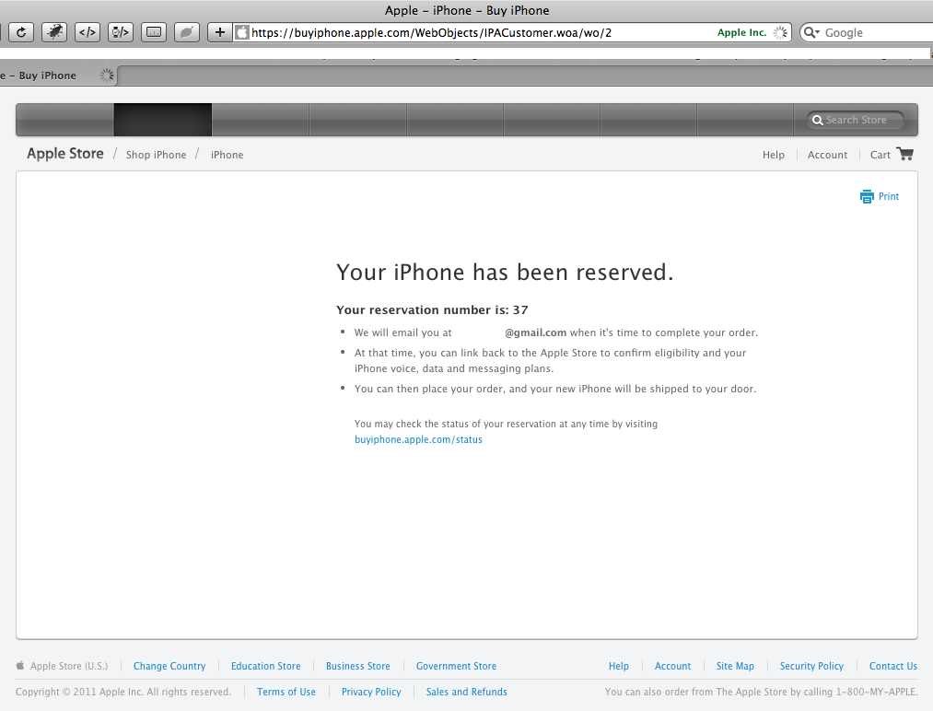
Task: Open Security Policy footer link
Action: tap(811, 666)
